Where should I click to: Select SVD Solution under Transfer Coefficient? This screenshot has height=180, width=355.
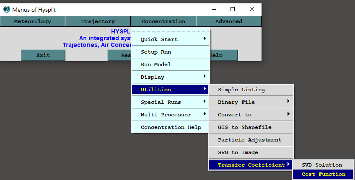pyautogui.click(x=322, y=165)
